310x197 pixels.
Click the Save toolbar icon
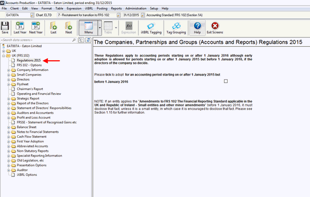(5, 28)
